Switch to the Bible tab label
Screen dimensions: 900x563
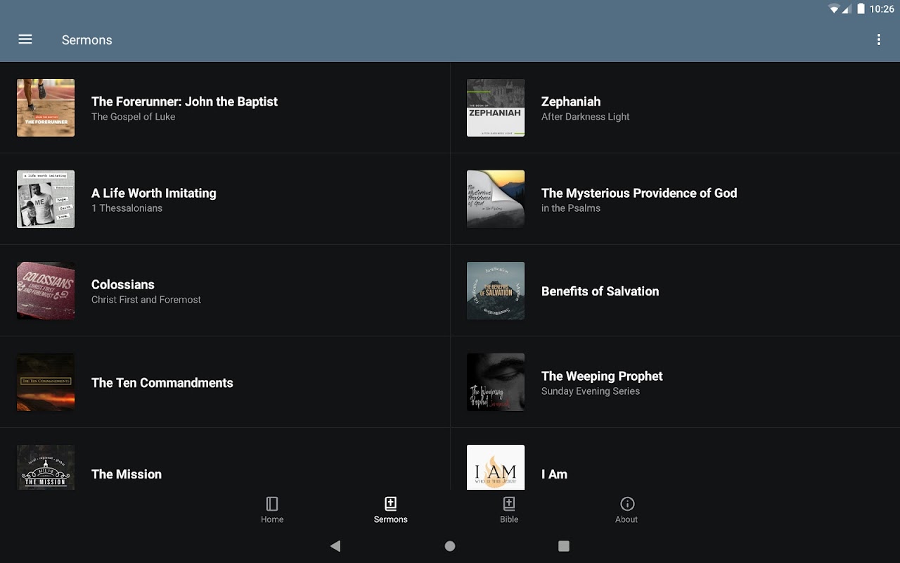coord(509,519)
